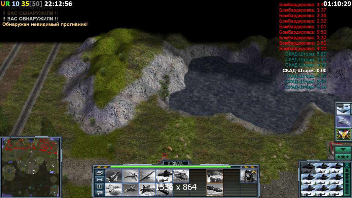Select helicopter in third row, first column
The image size is (352, 198).
point(308,190)
